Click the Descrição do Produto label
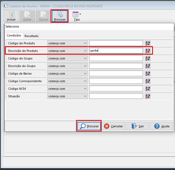 pyautogui.click(x=23, y=51)
